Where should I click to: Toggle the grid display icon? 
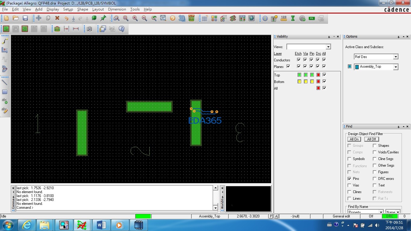(x=205, y=18)
